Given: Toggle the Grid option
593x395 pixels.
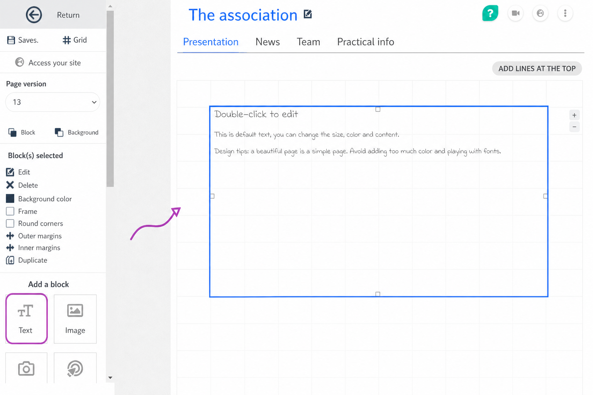Looking at the screenshot, I should [75, 40].
